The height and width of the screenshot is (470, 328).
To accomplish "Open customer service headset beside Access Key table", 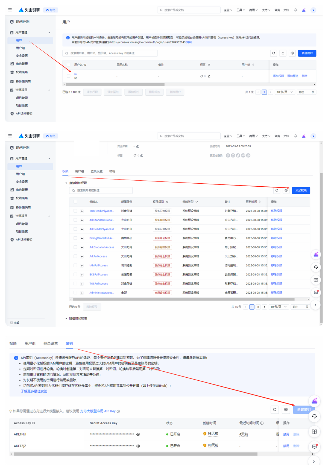I will [314, 416].
